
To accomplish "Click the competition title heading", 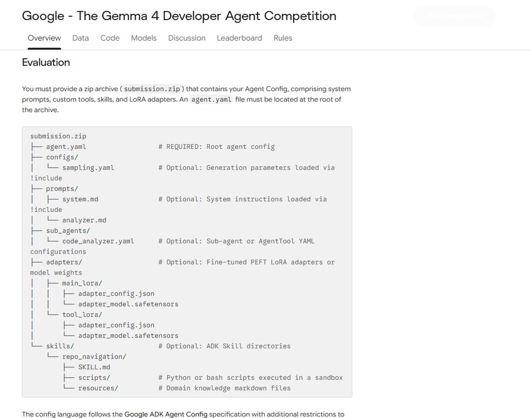I will [x=179, y=16].
